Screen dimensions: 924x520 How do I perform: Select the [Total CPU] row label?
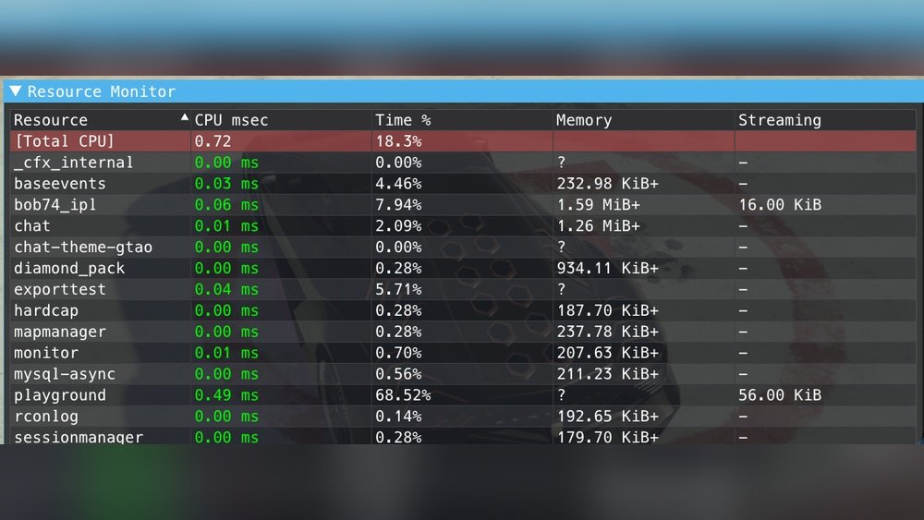click(64, 141)
